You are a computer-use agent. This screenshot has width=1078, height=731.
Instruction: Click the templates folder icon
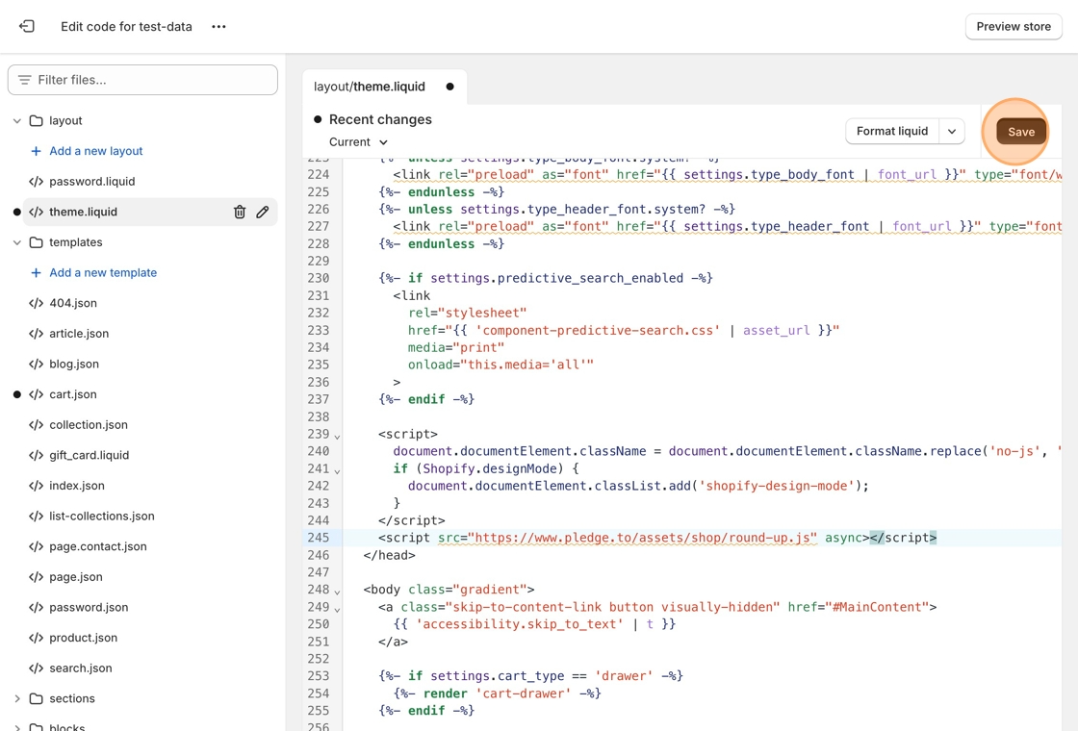36,241
